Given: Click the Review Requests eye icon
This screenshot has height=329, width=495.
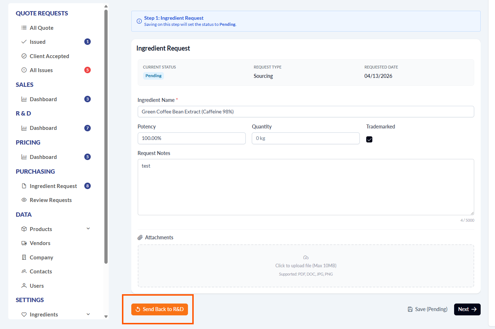Looking at the screenshot, I should click(x=24, y=200).
